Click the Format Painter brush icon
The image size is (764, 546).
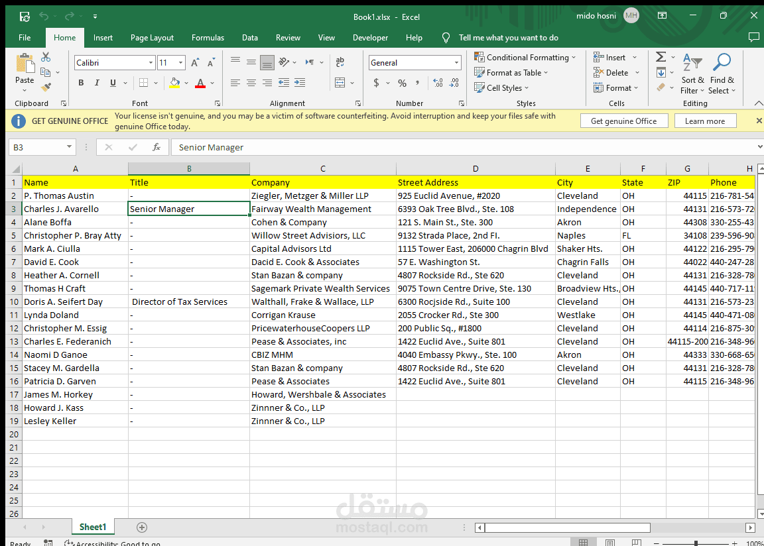[x=46, y=87]
